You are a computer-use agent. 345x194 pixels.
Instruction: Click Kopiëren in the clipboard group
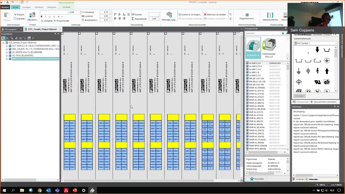[x=19, y=19]
